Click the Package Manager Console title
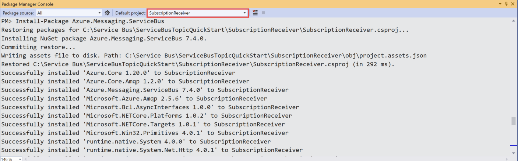Image resolution: width=518 pixels, height=161 pixels. [x=28, y=4]
